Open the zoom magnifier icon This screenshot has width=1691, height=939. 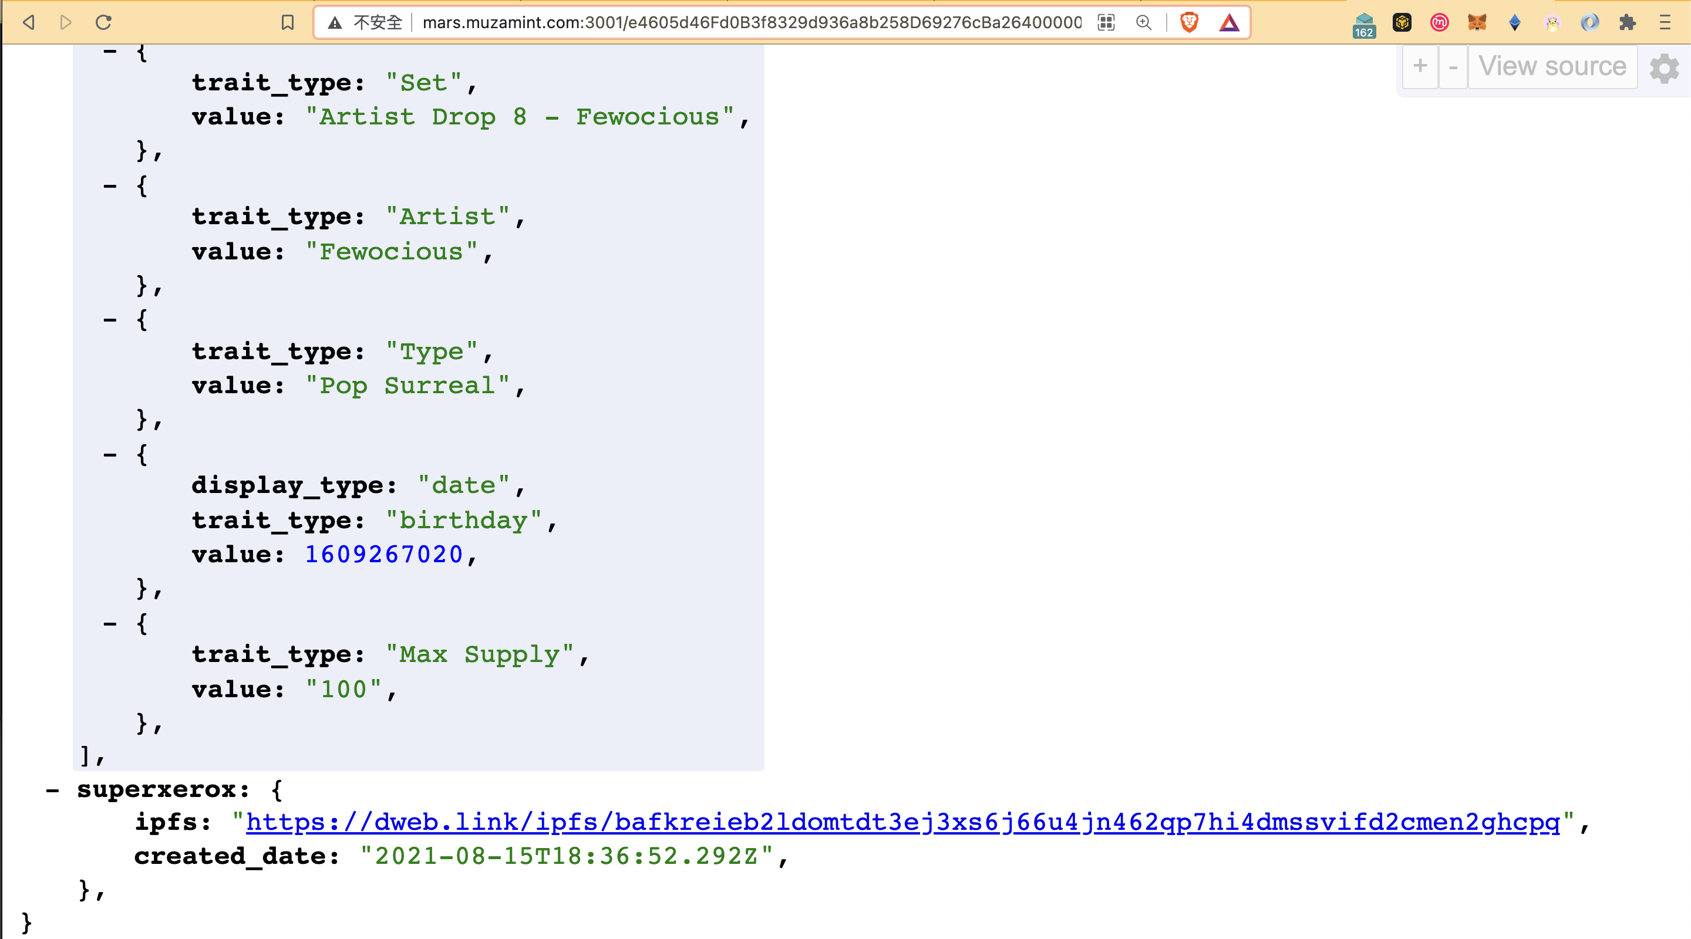1144,23
